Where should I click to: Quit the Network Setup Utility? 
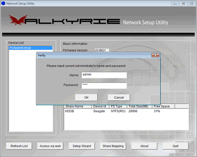(x=175, y=146)
